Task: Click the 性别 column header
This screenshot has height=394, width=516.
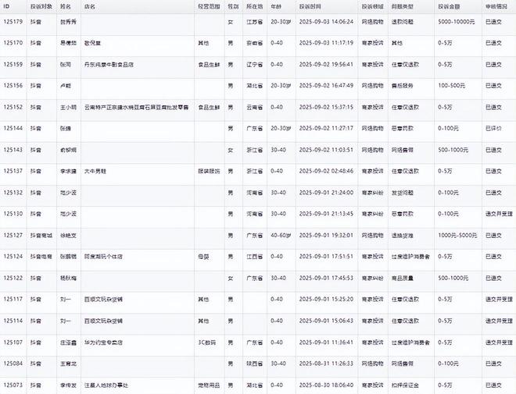Action: 233,5
